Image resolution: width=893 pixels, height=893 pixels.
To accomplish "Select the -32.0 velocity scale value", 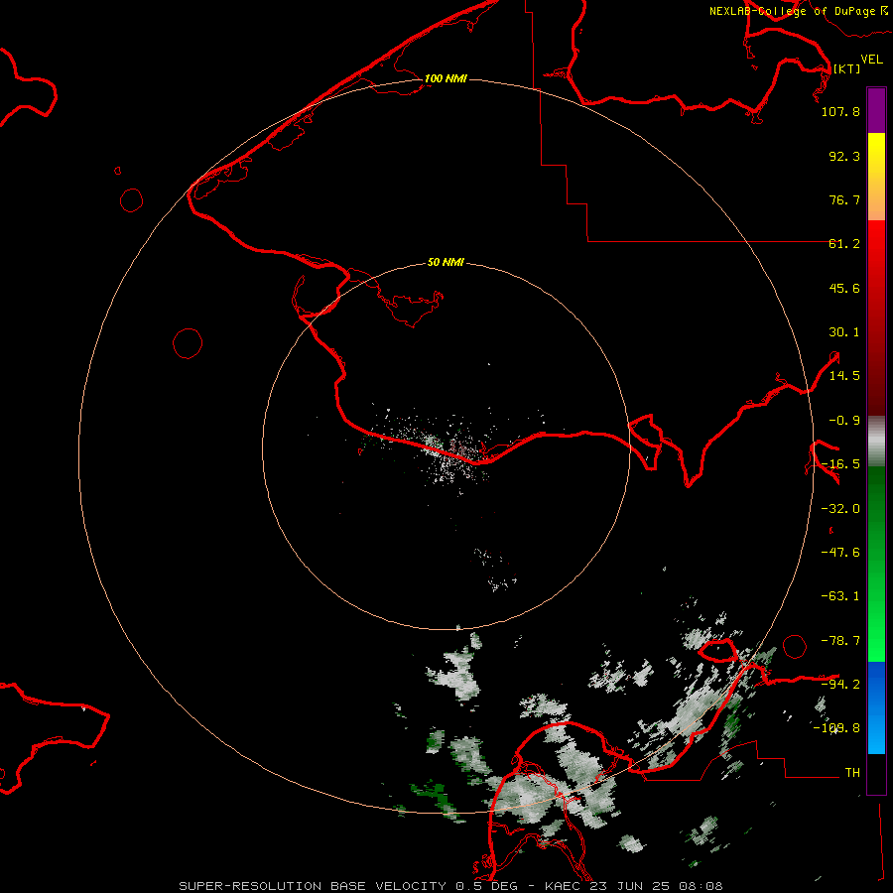I will 840,509.
